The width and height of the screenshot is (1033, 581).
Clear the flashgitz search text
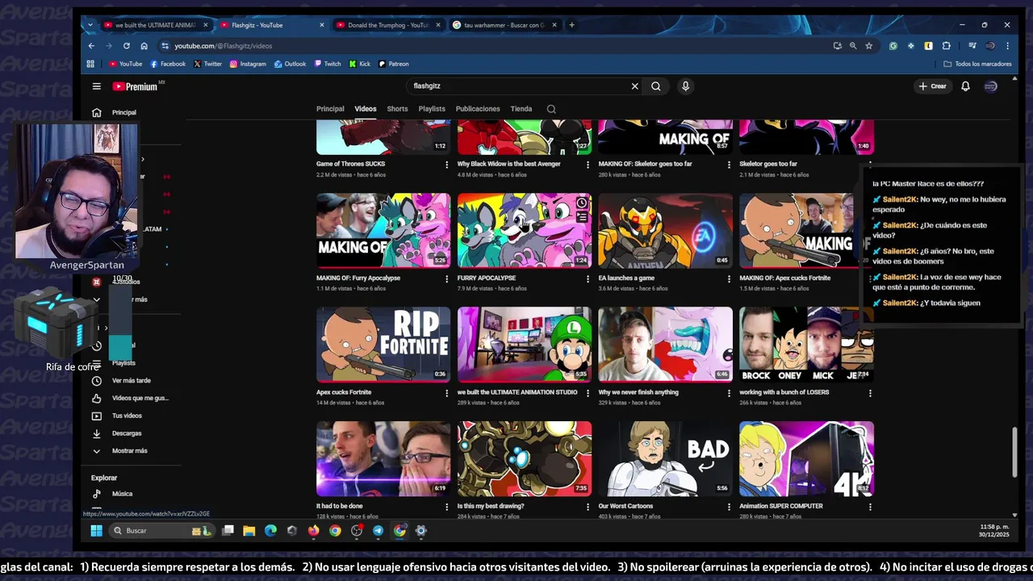click(634, 86)
